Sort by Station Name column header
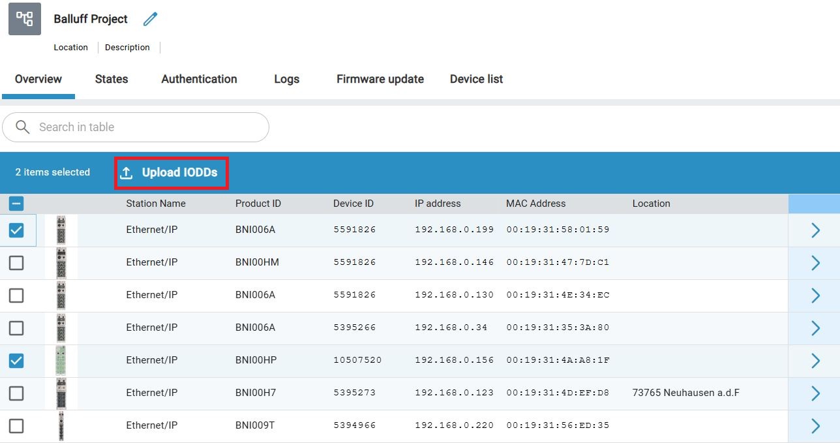840x443 pixels. coord(156,204)
